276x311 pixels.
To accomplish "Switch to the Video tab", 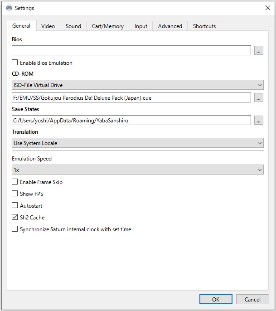I will click(x=48, y=26).
